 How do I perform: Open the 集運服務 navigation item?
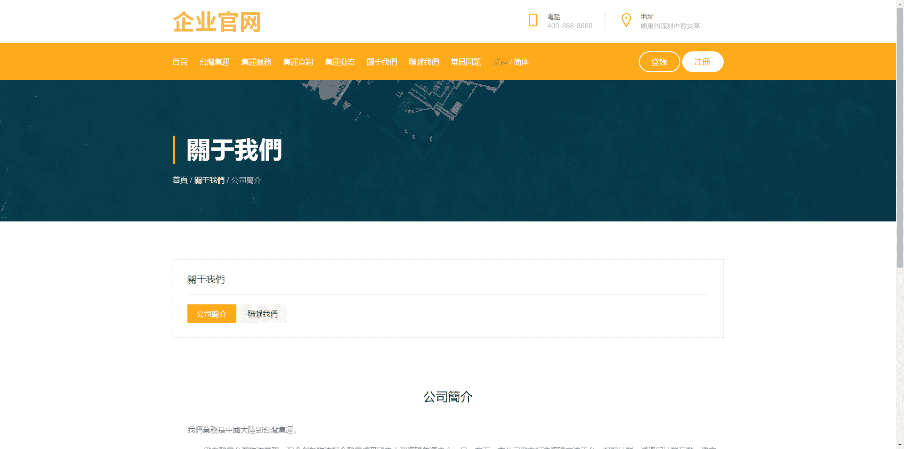pos(256,62)
